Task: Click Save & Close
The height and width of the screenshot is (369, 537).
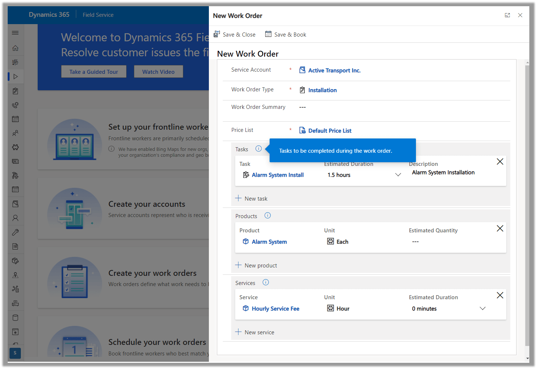Action: tap(235, 34)
